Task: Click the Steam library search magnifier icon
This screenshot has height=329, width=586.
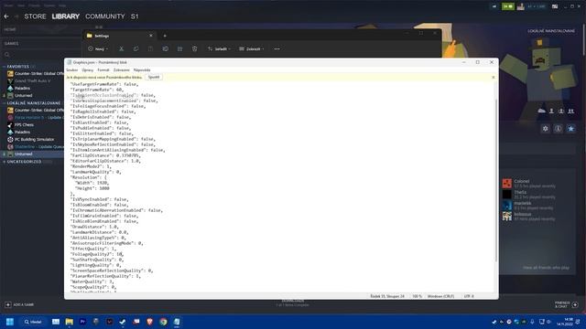Action: click(7, 55)
